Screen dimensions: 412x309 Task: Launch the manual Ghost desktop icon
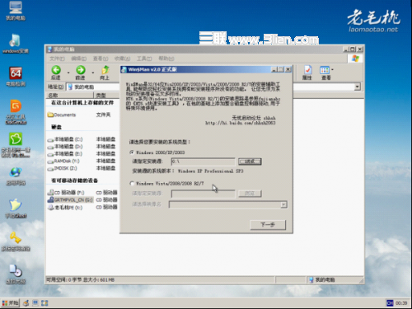point(16,208)
